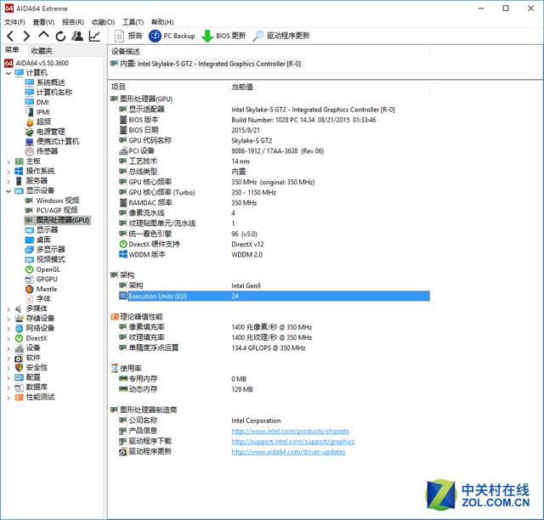Click the AIDA64 v5.50.3600 root node
544x520 pixels.
tap(37, 63)
